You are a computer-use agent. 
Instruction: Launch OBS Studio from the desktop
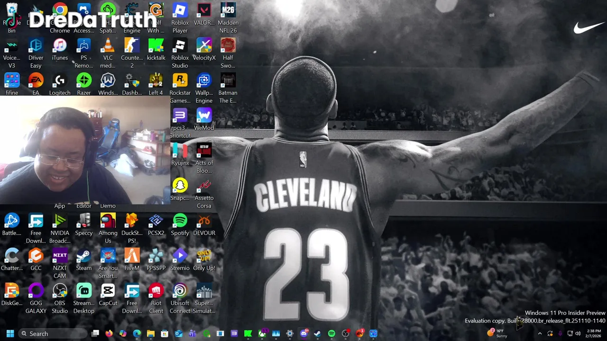[x=60, y=298]
